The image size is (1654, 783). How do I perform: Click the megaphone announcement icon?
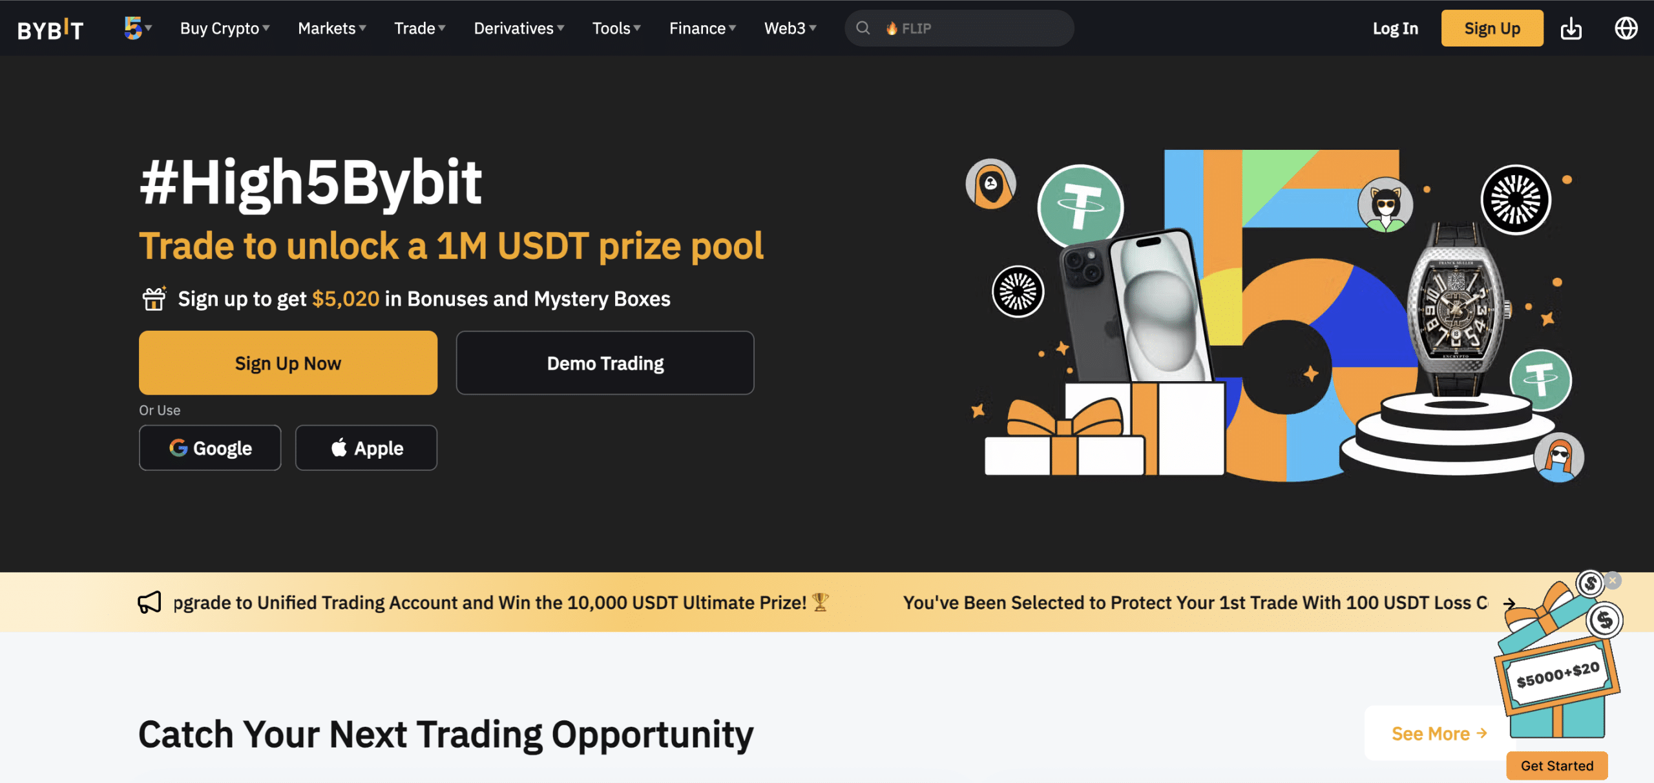(x=149, y=601)
